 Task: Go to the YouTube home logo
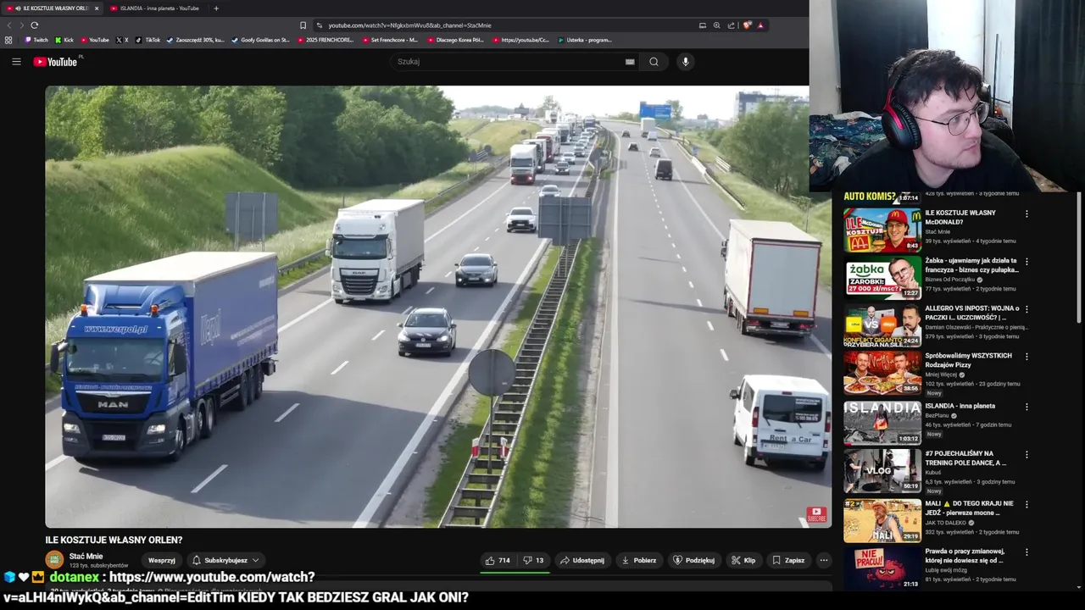[x=56, y=61]
